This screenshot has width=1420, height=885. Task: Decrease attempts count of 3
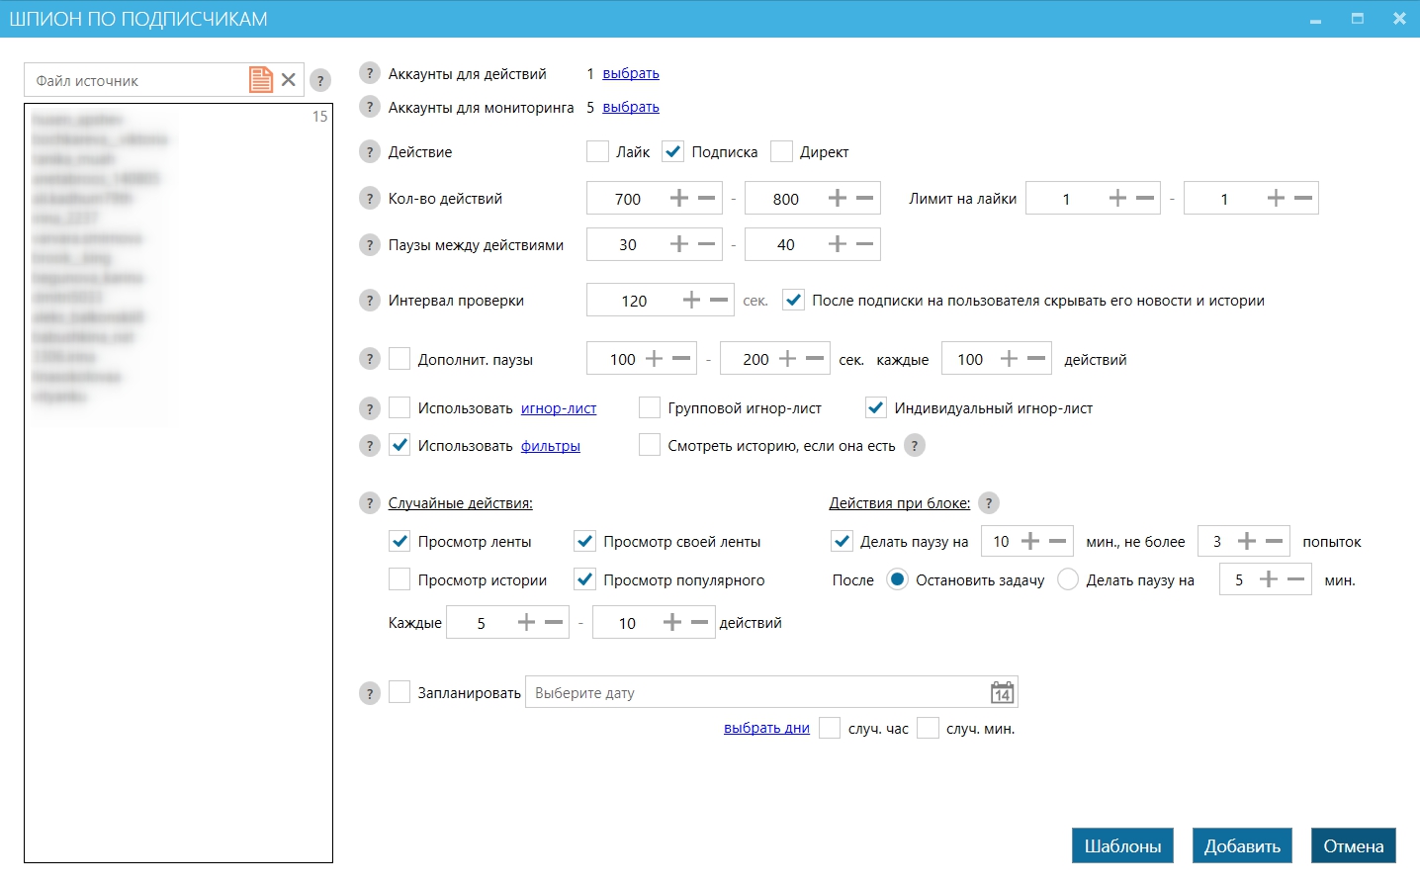[x=1275, y=541]
